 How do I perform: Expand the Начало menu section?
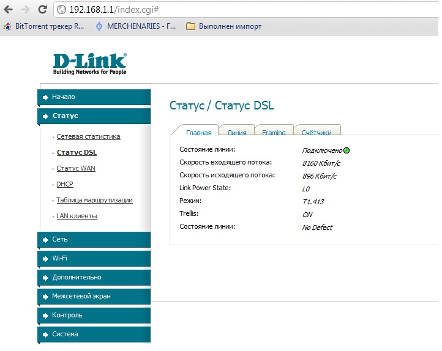94,97
